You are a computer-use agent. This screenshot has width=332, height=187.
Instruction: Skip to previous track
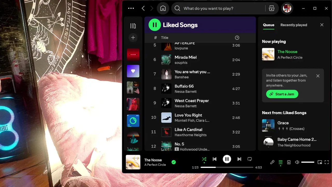(215, 159)
